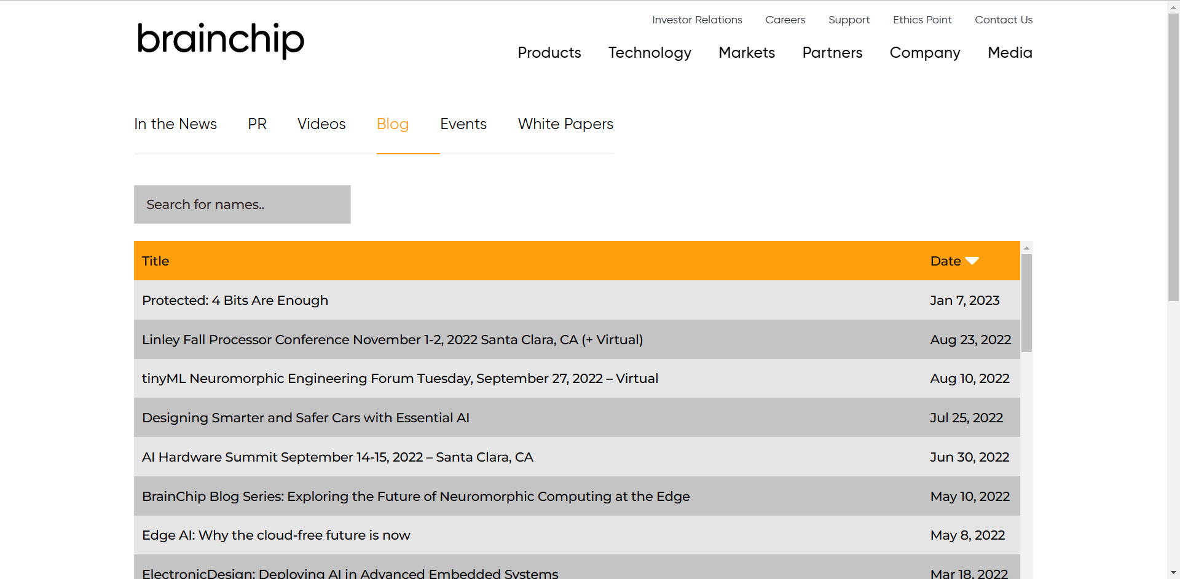
Task: Switch to the Videos tab
Action: (321, 124)
